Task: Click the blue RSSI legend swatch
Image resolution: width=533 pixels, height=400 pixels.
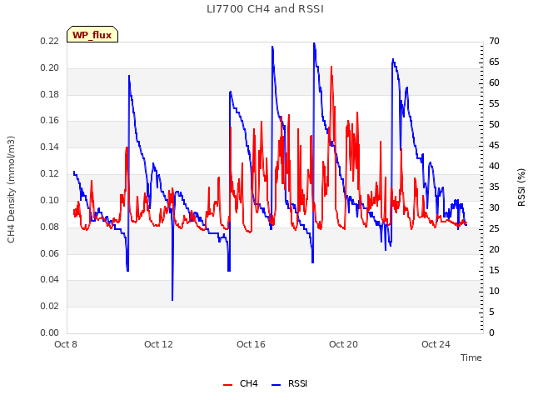Action: (276, 385)
